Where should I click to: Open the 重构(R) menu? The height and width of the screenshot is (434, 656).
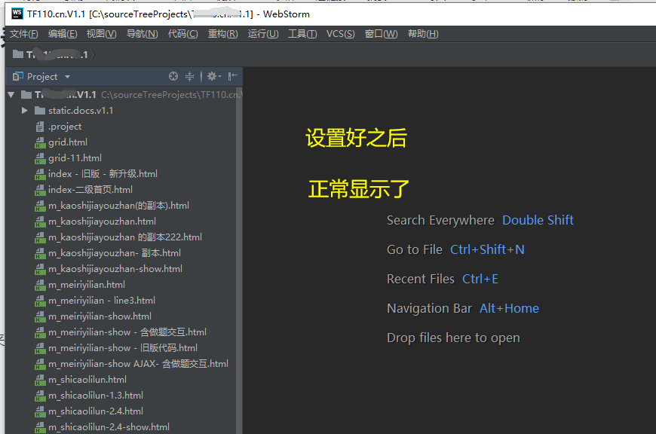[223, 34]
